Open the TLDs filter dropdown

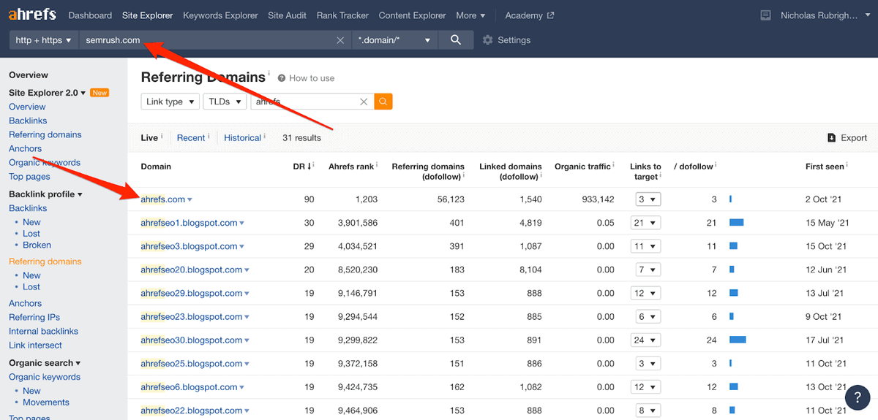pos(224,102)
